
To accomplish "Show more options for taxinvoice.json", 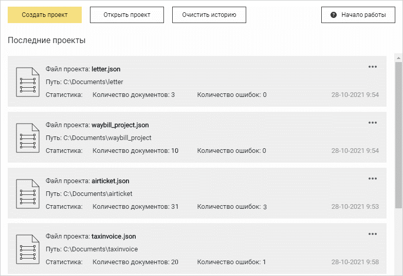I will click(x=373, y=234).
